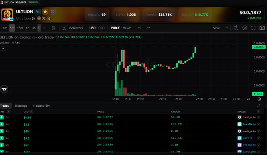The width and height of the screenshot is (267, 155).
Task: Open the Ultra Lion website globe icon
Action: 39,18
